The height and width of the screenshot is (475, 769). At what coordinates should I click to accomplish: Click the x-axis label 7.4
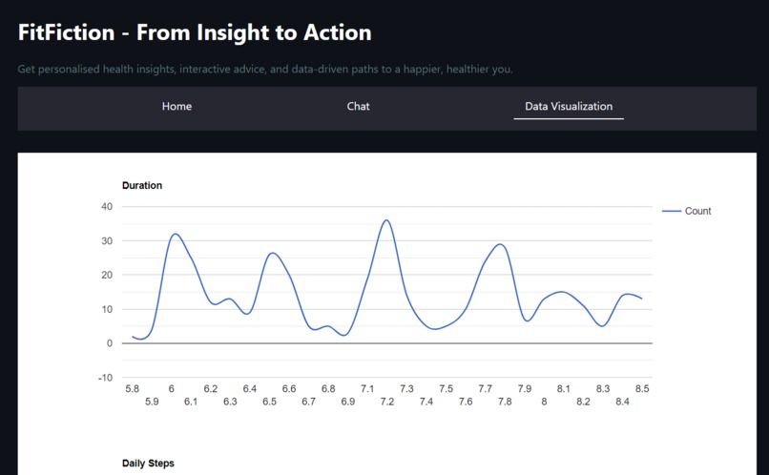[426, 402]
